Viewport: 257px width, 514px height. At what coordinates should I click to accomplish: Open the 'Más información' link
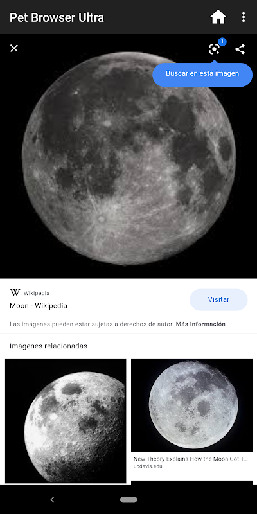200,324
